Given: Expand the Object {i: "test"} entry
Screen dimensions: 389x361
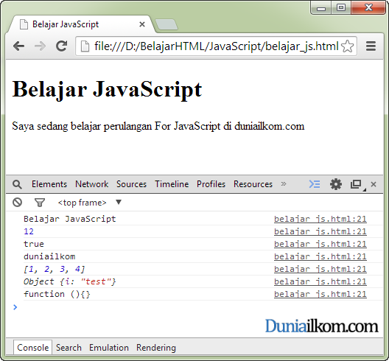Looking at the screenshot, I should [70, 281].
